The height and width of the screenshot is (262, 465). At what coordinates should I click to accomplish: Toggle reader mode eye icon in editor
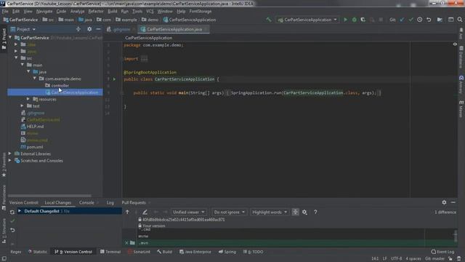(455, 44)
